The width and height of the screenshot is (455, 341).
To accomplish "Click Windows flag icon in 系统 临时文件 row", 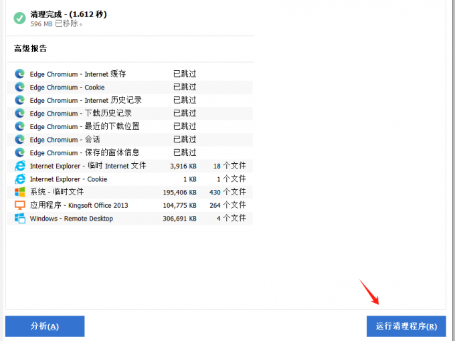I will pos(19,192).
